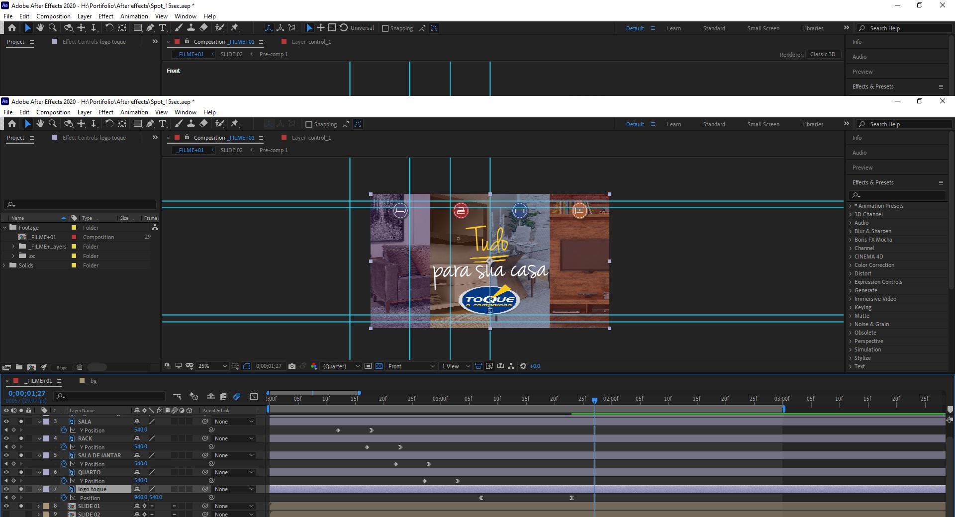Open Parent dropdown for SALA layer
Screen dimensions: 955x517
(234, 422)
